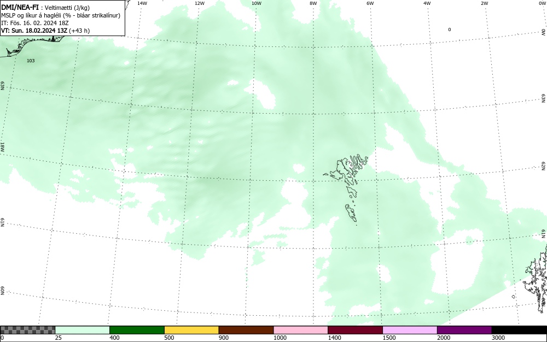Click the "6W" longitude label

pos(370,3)
